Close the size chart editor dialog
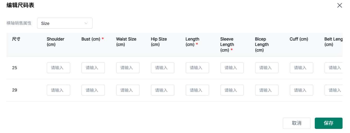This screenshot has height=133, width=350. pos(339,5)
